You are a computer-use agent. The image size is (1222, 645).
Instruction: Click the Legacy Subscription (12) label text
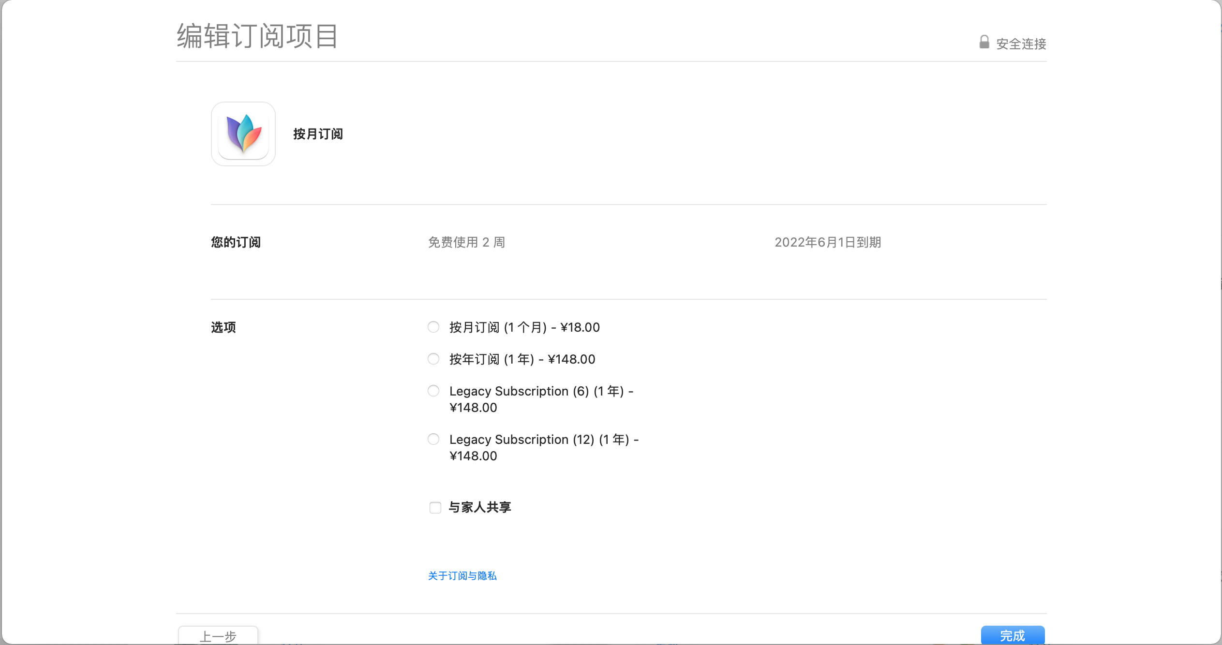(544, 440)
